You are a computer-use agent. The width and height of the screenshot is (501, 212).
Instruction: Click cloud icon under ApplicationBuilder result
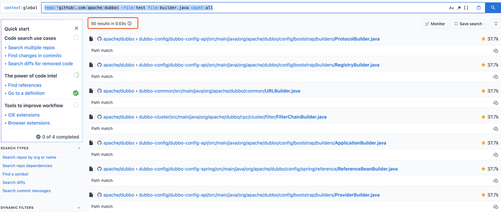(496, 154)
